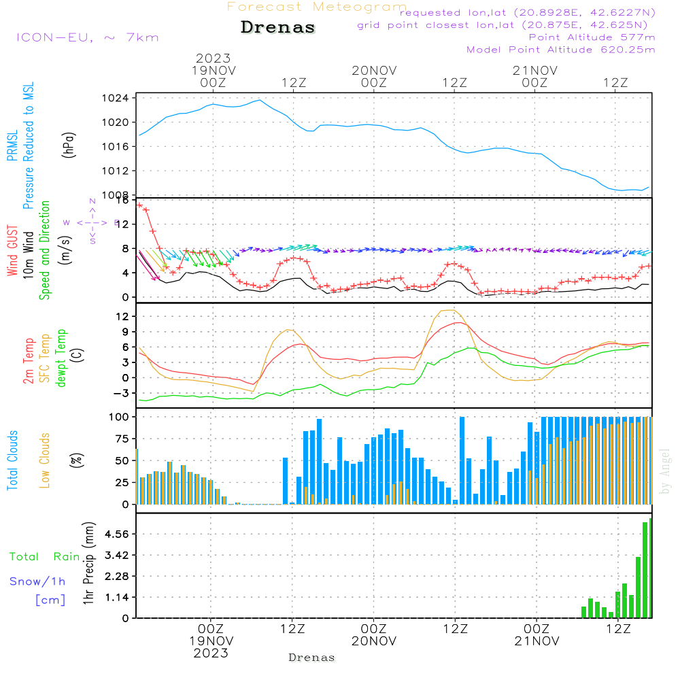The image size is (680, 680).
Task: Click the '(hPa)' unit label
Action: pos(69,145)
